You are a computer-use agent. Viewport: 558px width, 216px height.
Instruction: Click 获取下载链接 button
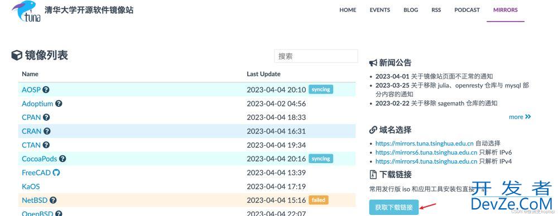[394, 207]
